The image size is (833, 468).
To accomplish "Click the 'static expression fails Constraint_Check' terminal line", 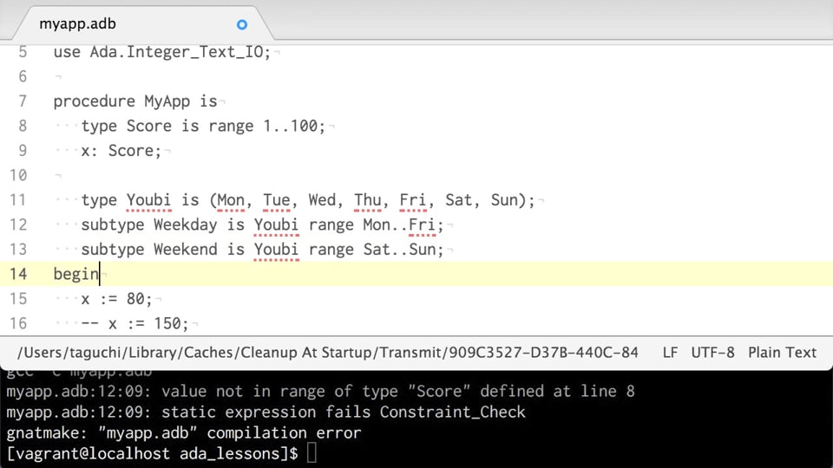I will pos(266,413).
